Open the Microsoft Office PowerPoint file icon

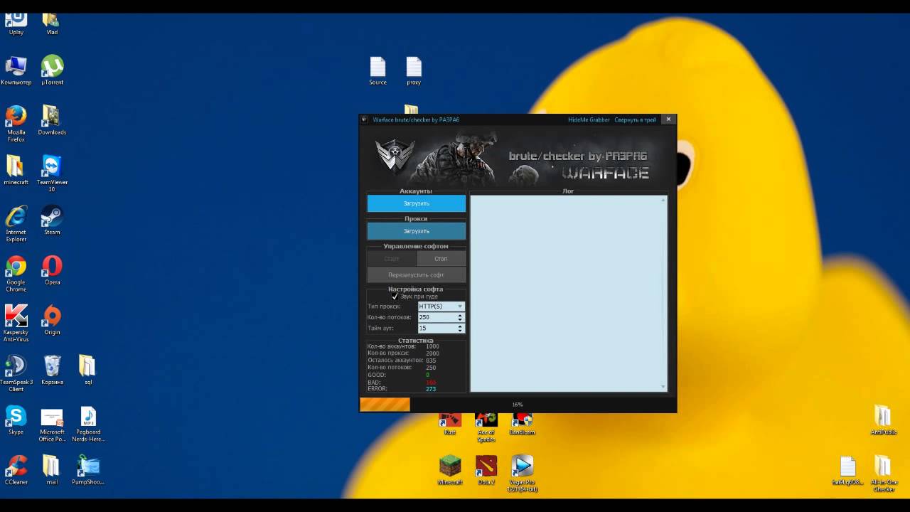[52, 425]
